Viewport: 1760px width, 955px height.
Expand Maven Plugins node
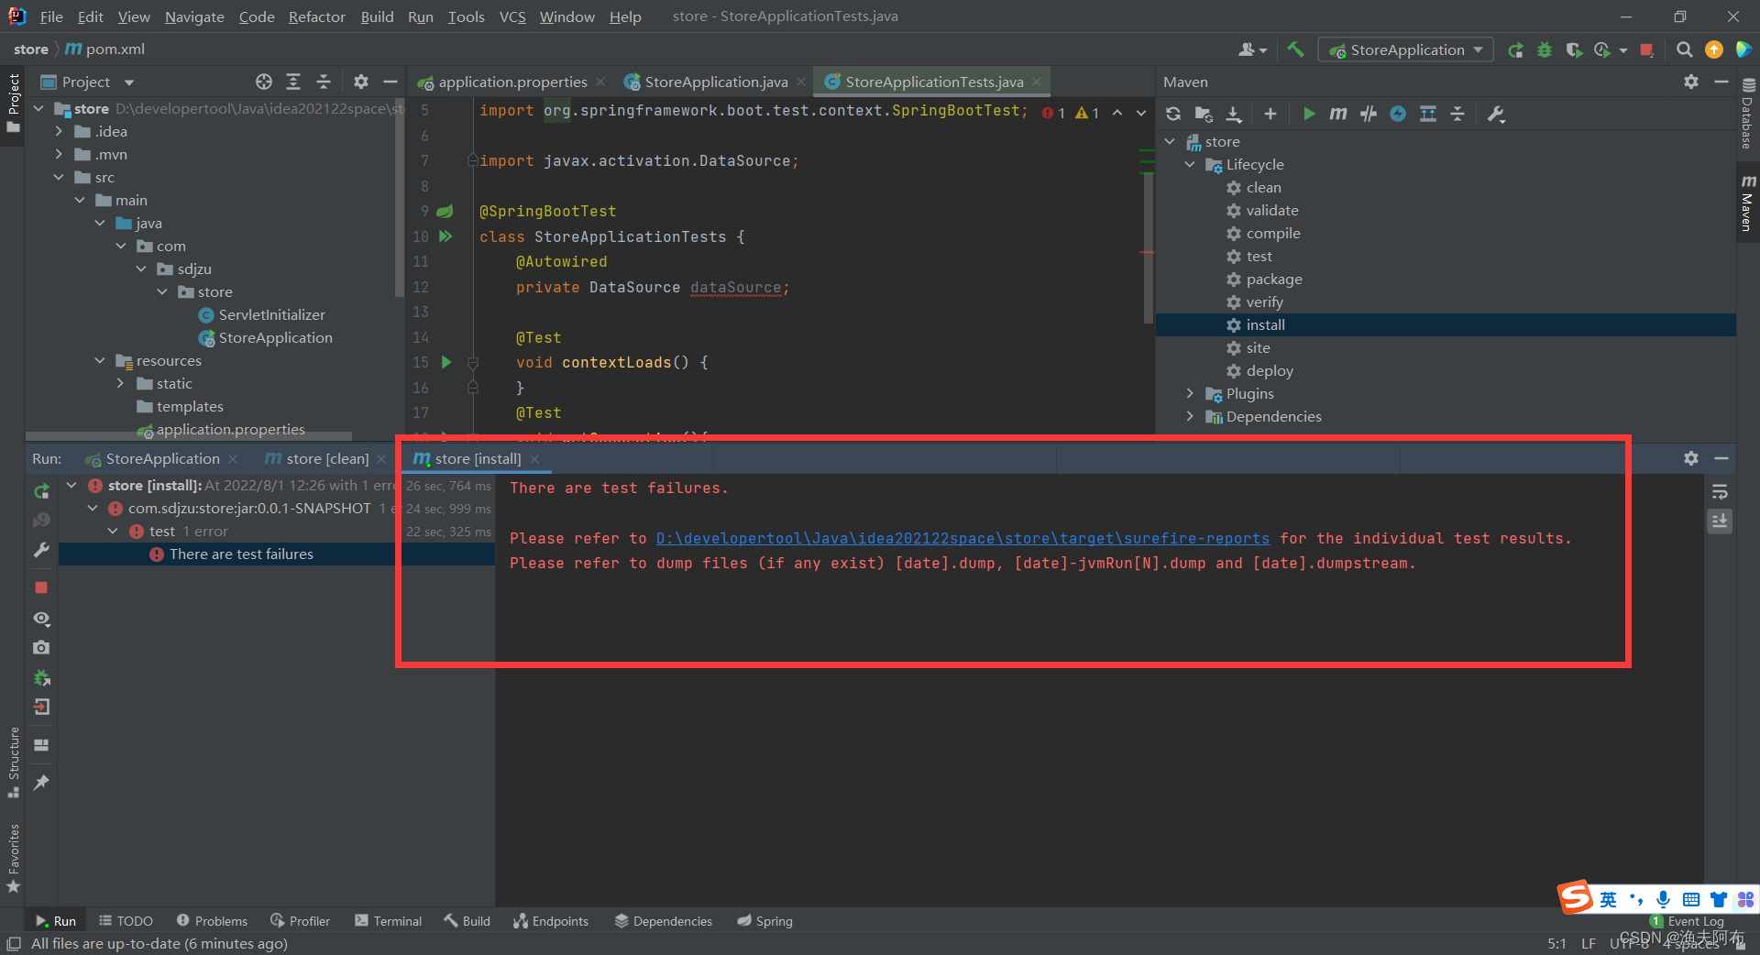click(x=1190, y=393)
